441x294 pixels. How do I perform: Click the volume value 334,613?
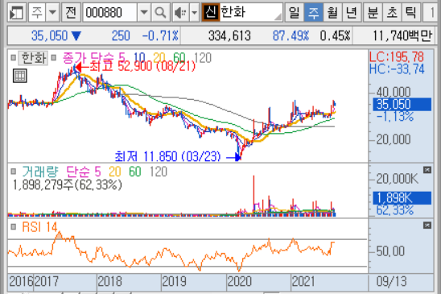[x=229, y=35]
